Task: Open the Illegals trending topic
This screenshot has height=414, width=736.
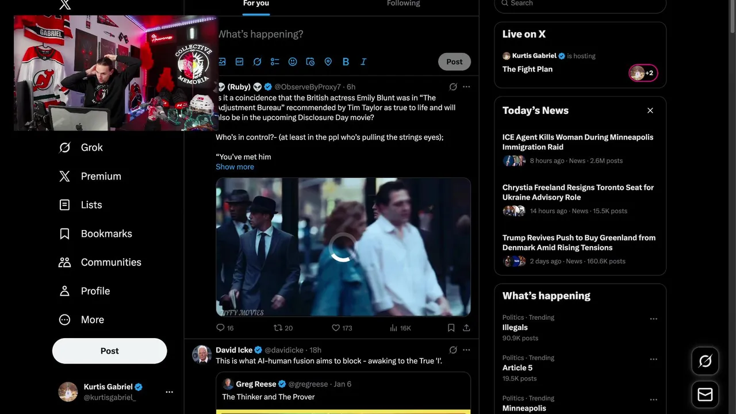Action: point(580,328)
